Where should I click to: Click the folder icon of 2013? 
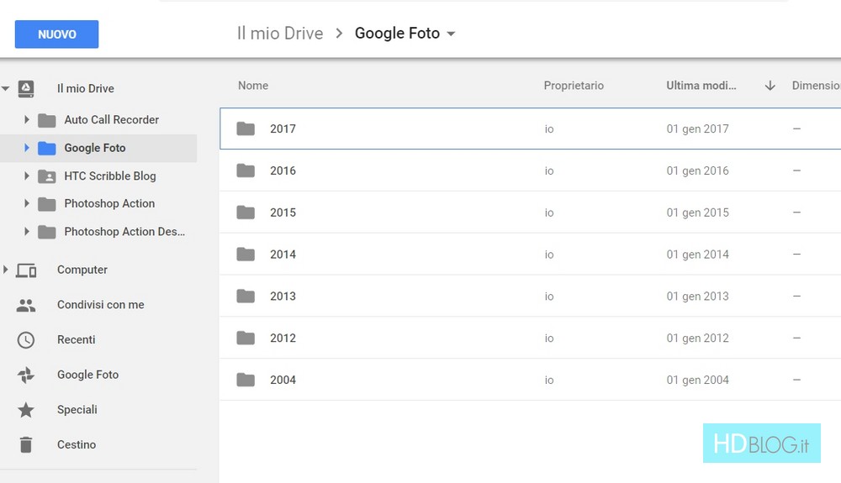click(x=246, y=296)
